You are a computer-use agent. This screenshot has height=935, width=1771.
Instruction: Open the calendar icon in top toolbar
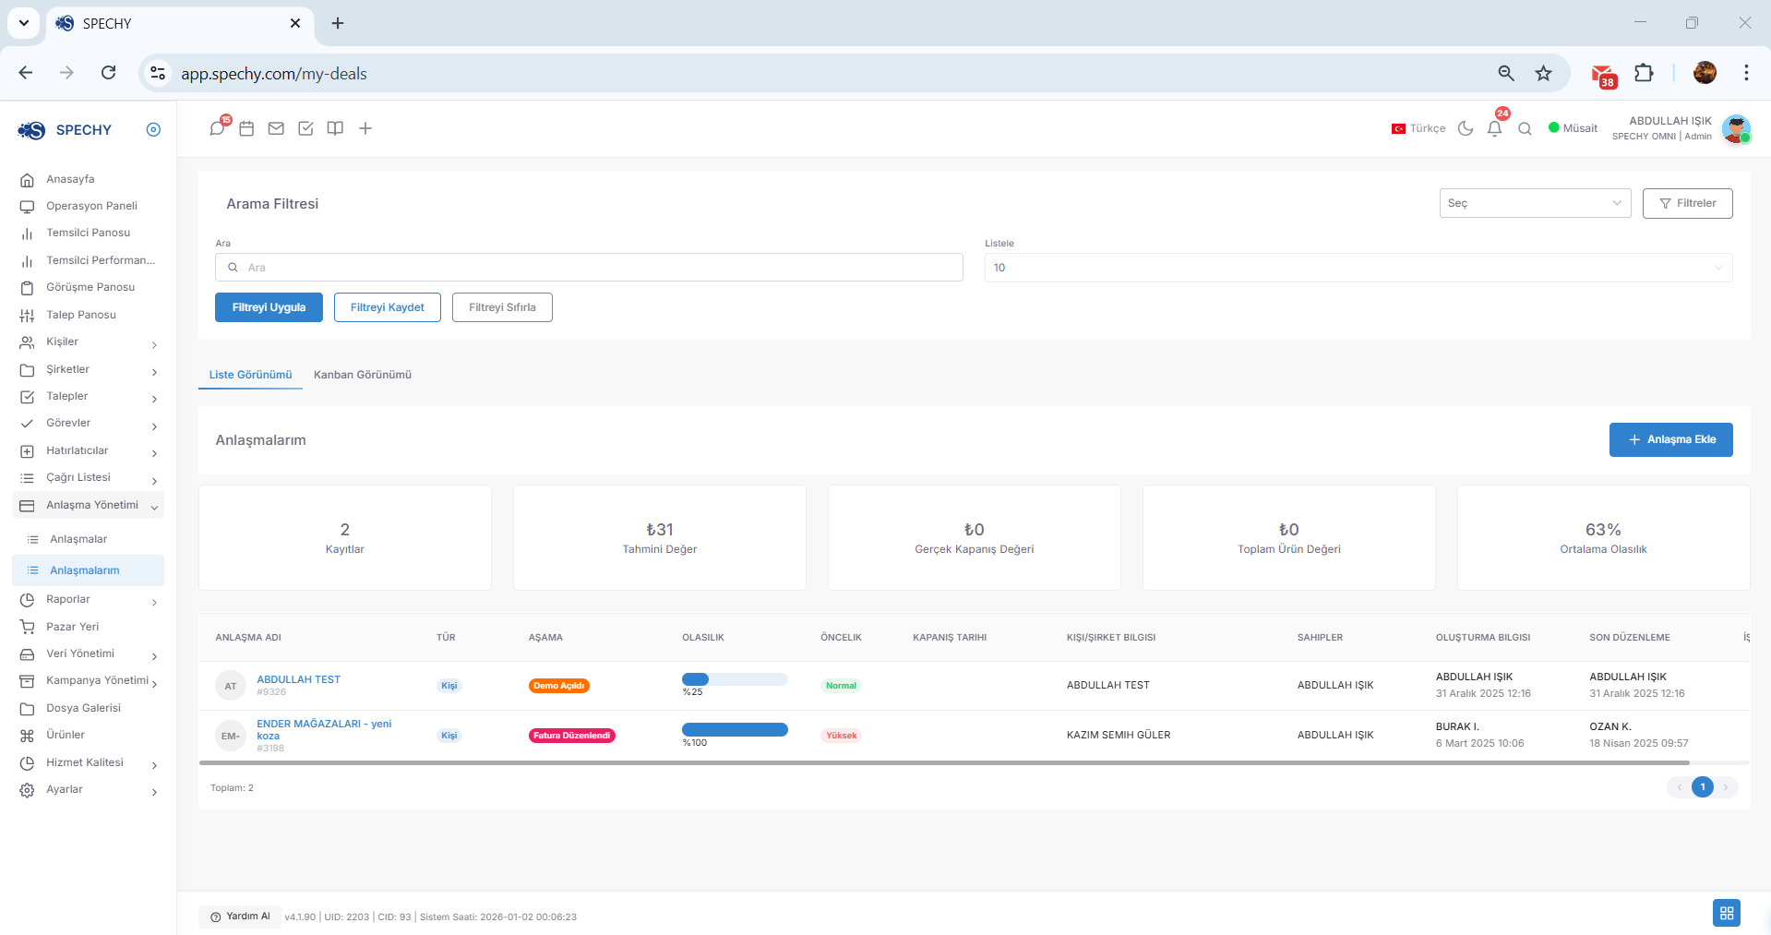pyautogui.click(x=246, y=128)
